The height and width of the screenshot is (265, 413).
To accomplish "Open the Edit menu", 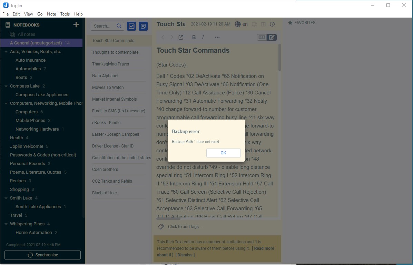I will click(16, 14).
